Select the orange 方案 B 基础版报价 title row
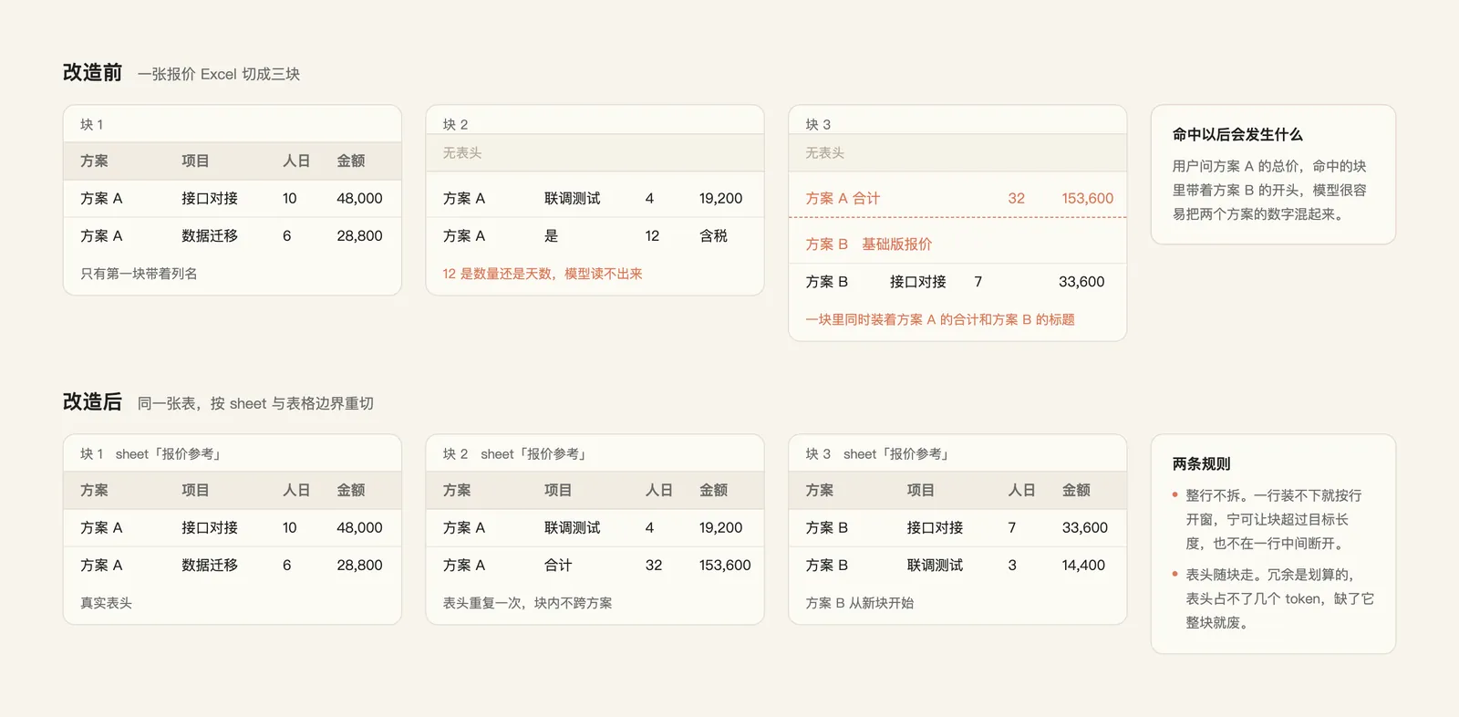The width and height of the screenshot is (1459, 717). (869, 244)
